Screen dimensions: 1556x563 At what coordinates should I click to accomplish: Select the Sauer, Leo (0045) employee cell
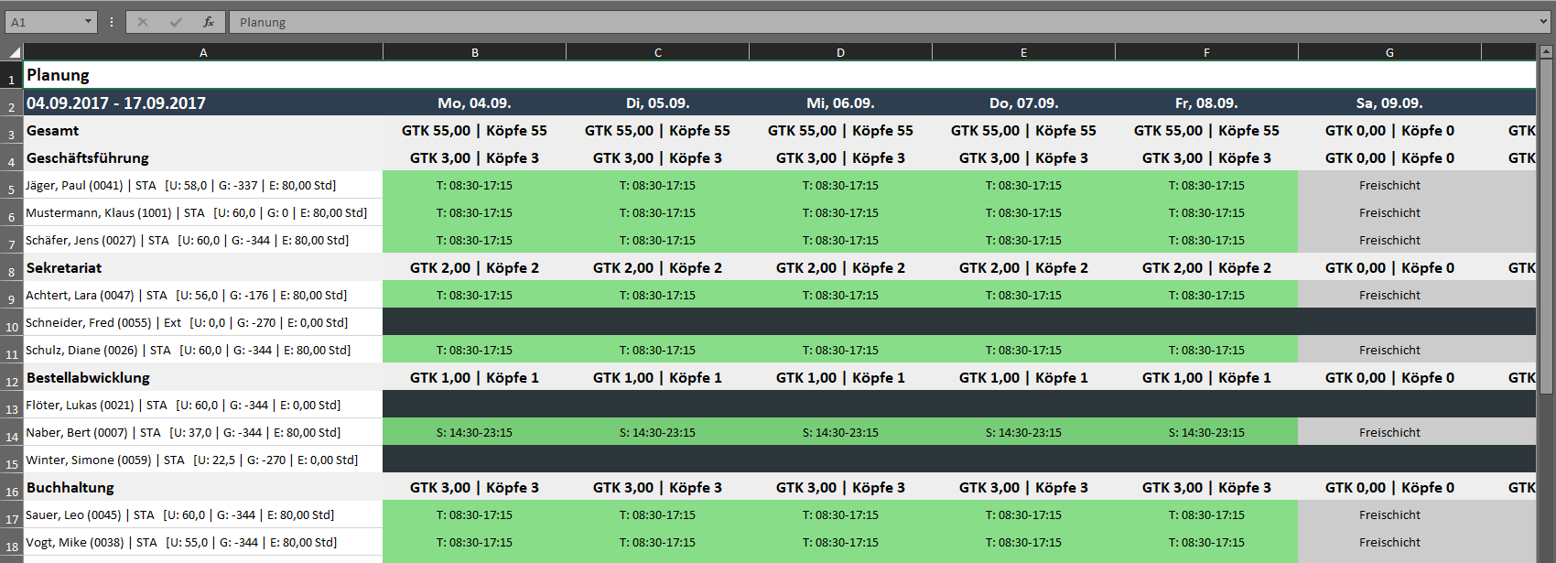(203, 514)
